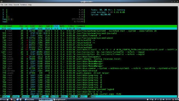Sort by the SHR column header
This screenshot has height=101, width=179.
[48, 26]
